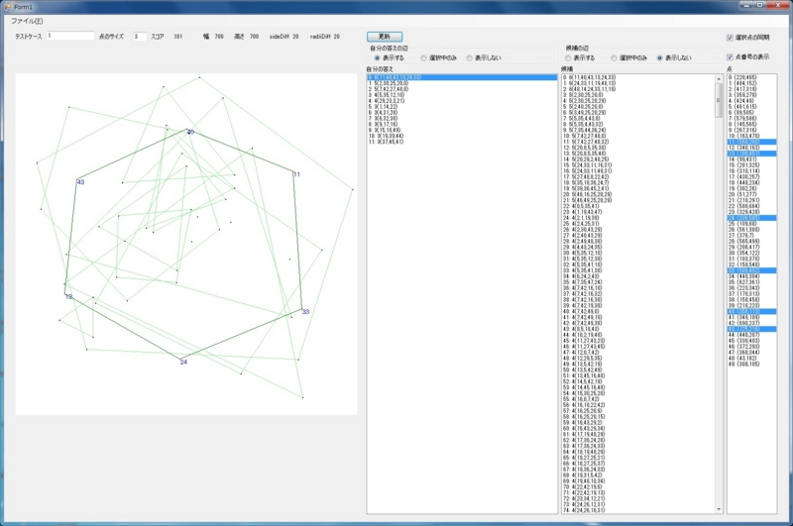Select row 15 in the 候補 list
The width and height of the screenshot is (793, 526).
pos(638,165)
